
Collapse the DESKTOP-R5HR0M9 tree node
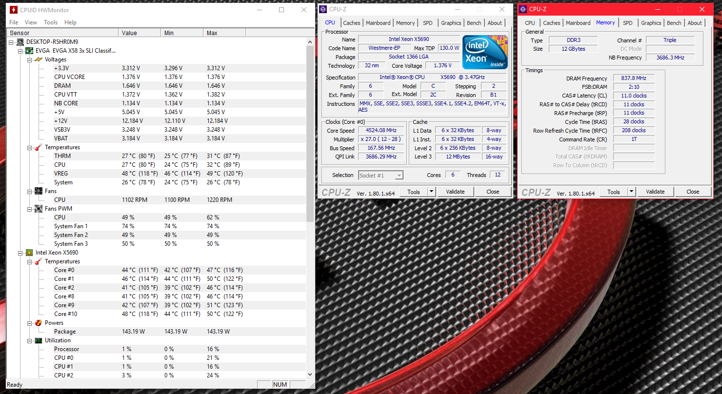12,42
